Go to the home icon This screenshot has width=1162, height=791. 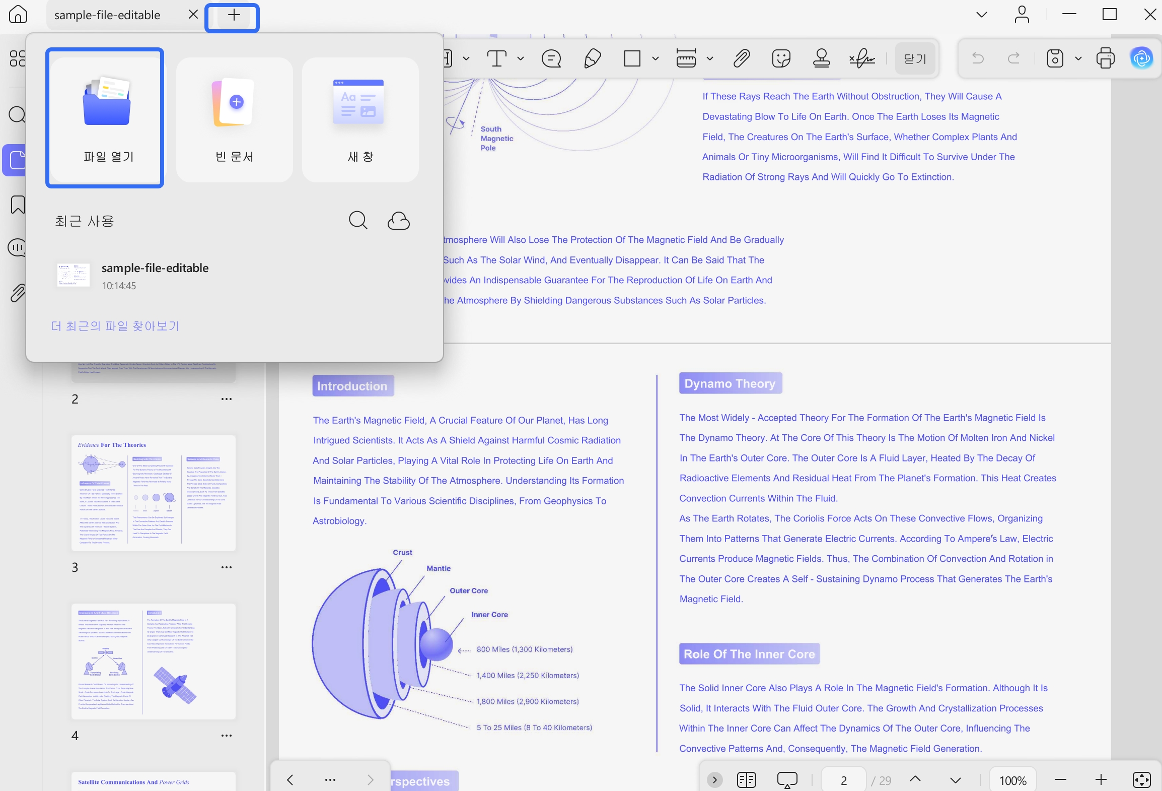click(18, 15)
